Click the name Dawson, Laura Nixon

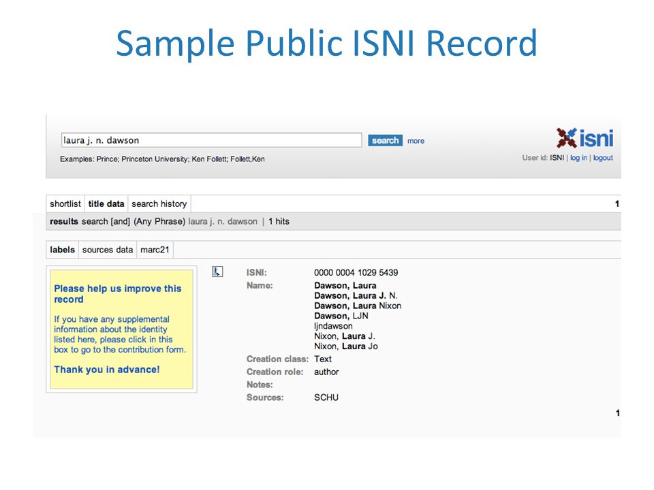tap(358, 306)
